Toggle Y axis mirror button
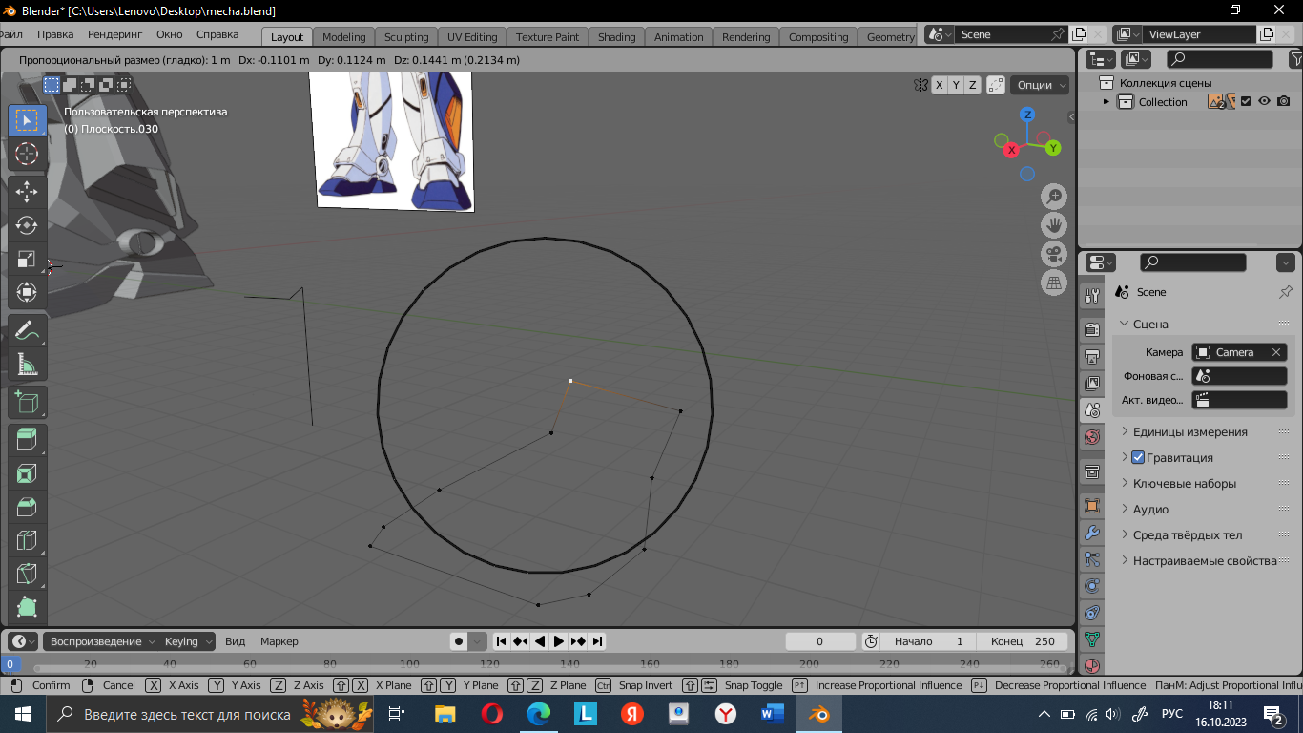 point(957,85)
